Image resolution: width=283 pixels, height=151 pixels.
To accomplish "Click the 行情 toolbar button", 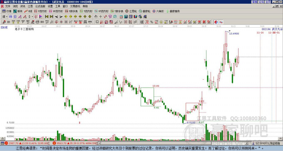I will click(x=7, y=11).
